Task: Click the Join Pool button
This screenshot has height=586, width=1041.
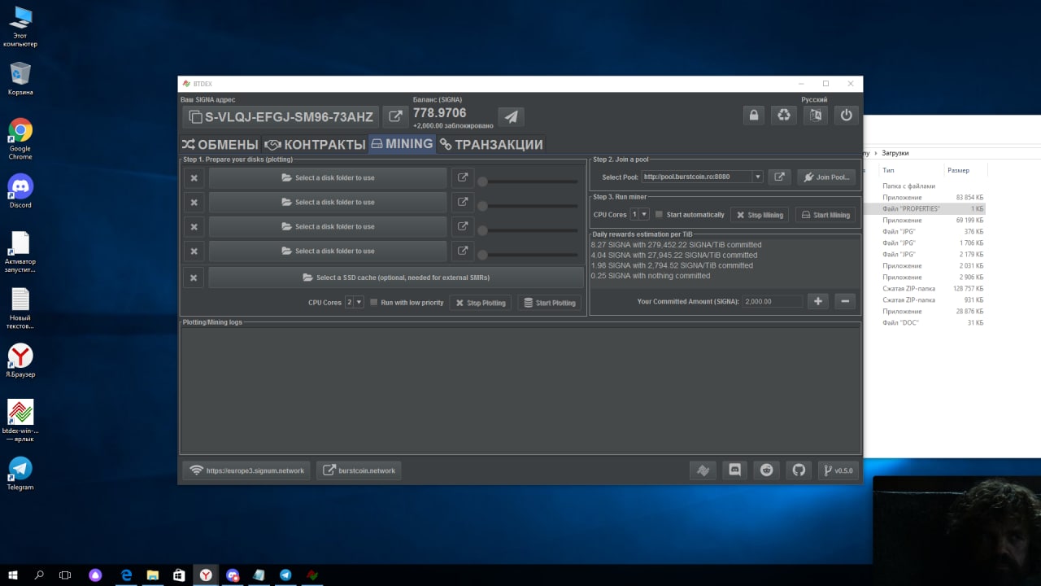Action: pos(825,177)
